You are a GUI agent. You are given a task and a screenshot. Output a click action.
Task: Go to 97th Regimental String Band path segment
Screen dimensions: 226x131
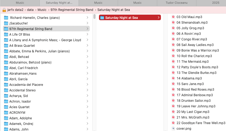(x=72, y=10)
